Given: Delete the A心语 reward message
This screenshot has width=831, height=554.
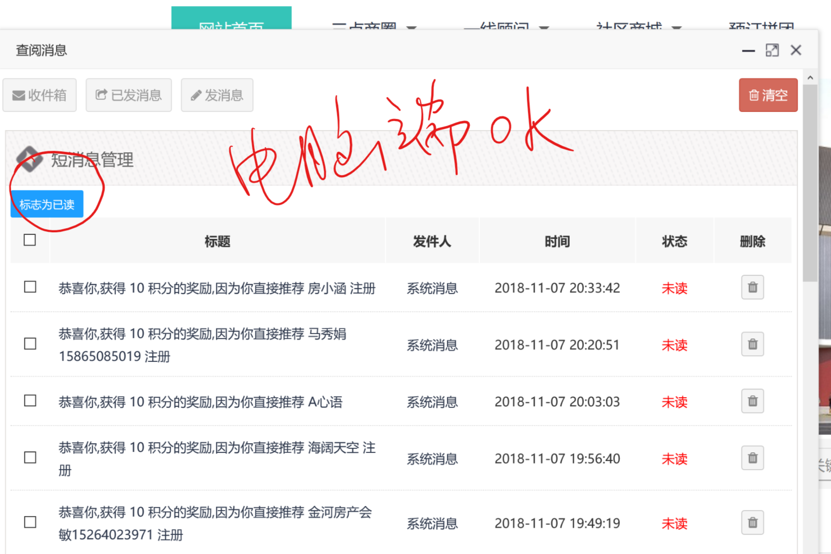Looking at the screenshot, I should 753,401.
